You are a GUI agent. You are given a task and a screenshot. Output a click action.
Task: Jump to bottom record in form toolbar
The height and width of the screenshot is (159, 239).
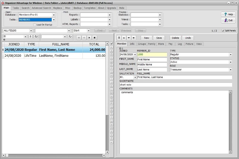pos(134,38)
